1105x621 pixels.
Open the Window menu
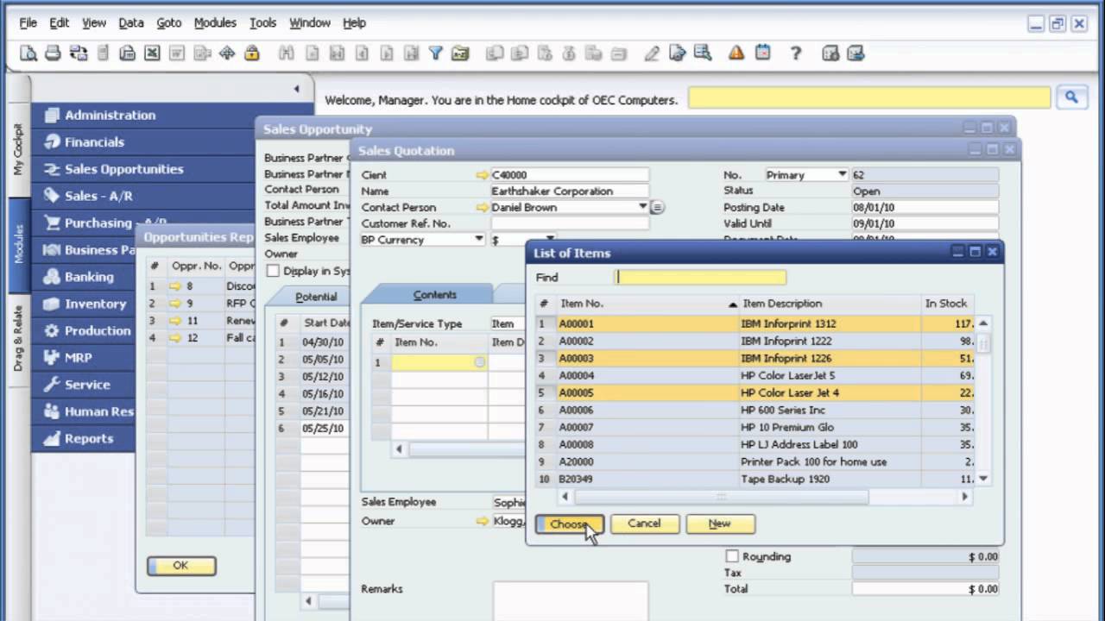(310, 22)
